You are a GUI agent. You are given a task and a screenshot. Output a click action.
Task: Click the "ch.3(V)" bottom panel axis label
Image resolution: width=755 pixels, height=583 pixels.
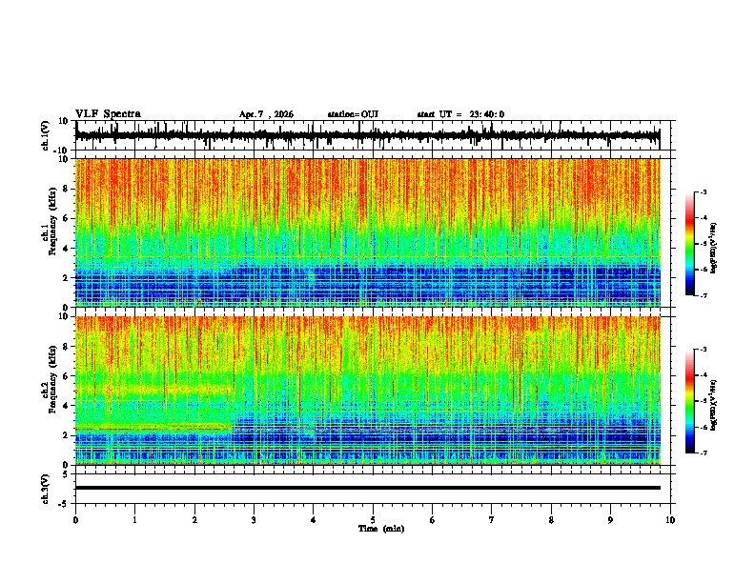46,489
